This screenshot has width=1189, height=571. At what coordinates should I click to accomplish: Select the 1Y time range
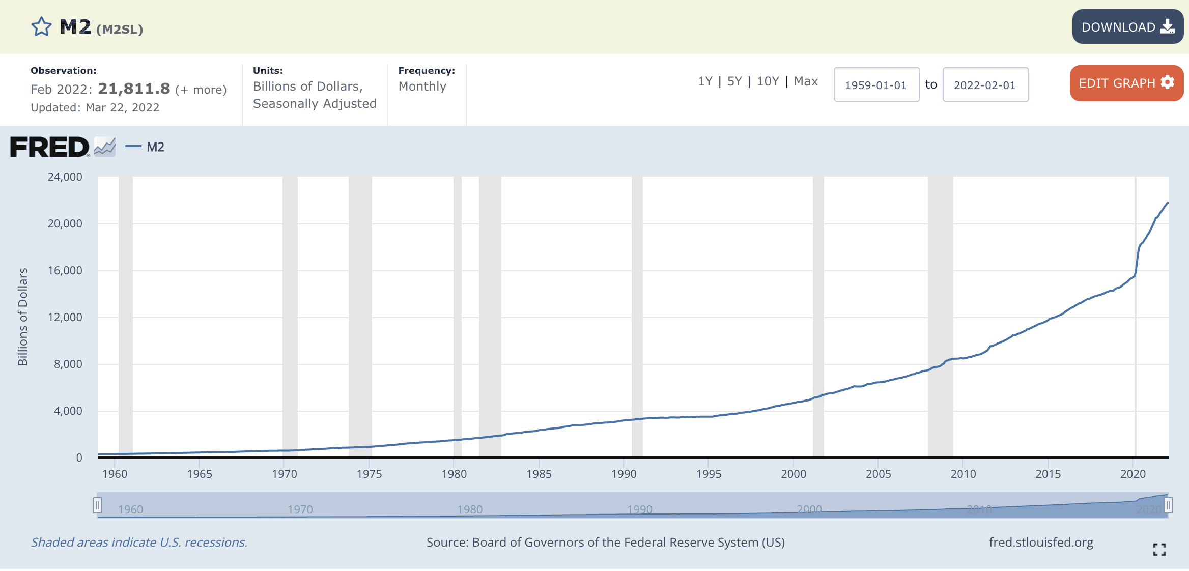coord(705,81)
